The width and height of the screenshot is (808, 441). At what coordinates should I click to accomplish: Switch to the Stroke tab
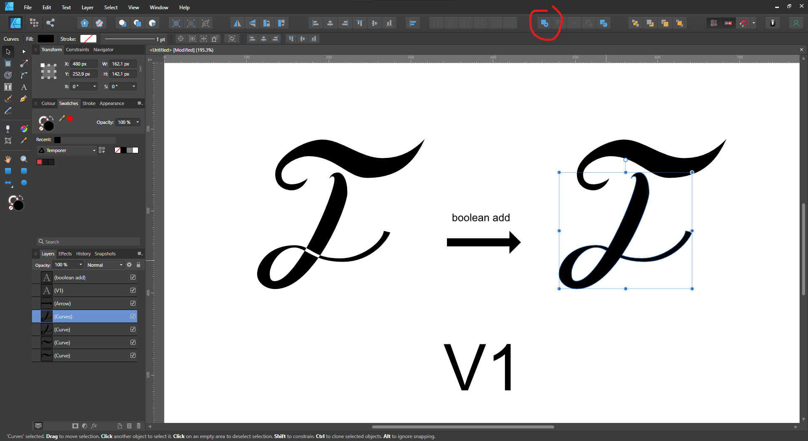tap(89, 103)
